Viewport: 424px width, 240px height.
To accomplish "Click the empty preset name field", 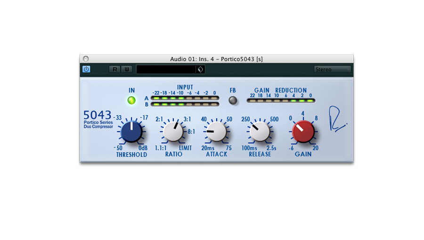I will [x=166, y=70].
